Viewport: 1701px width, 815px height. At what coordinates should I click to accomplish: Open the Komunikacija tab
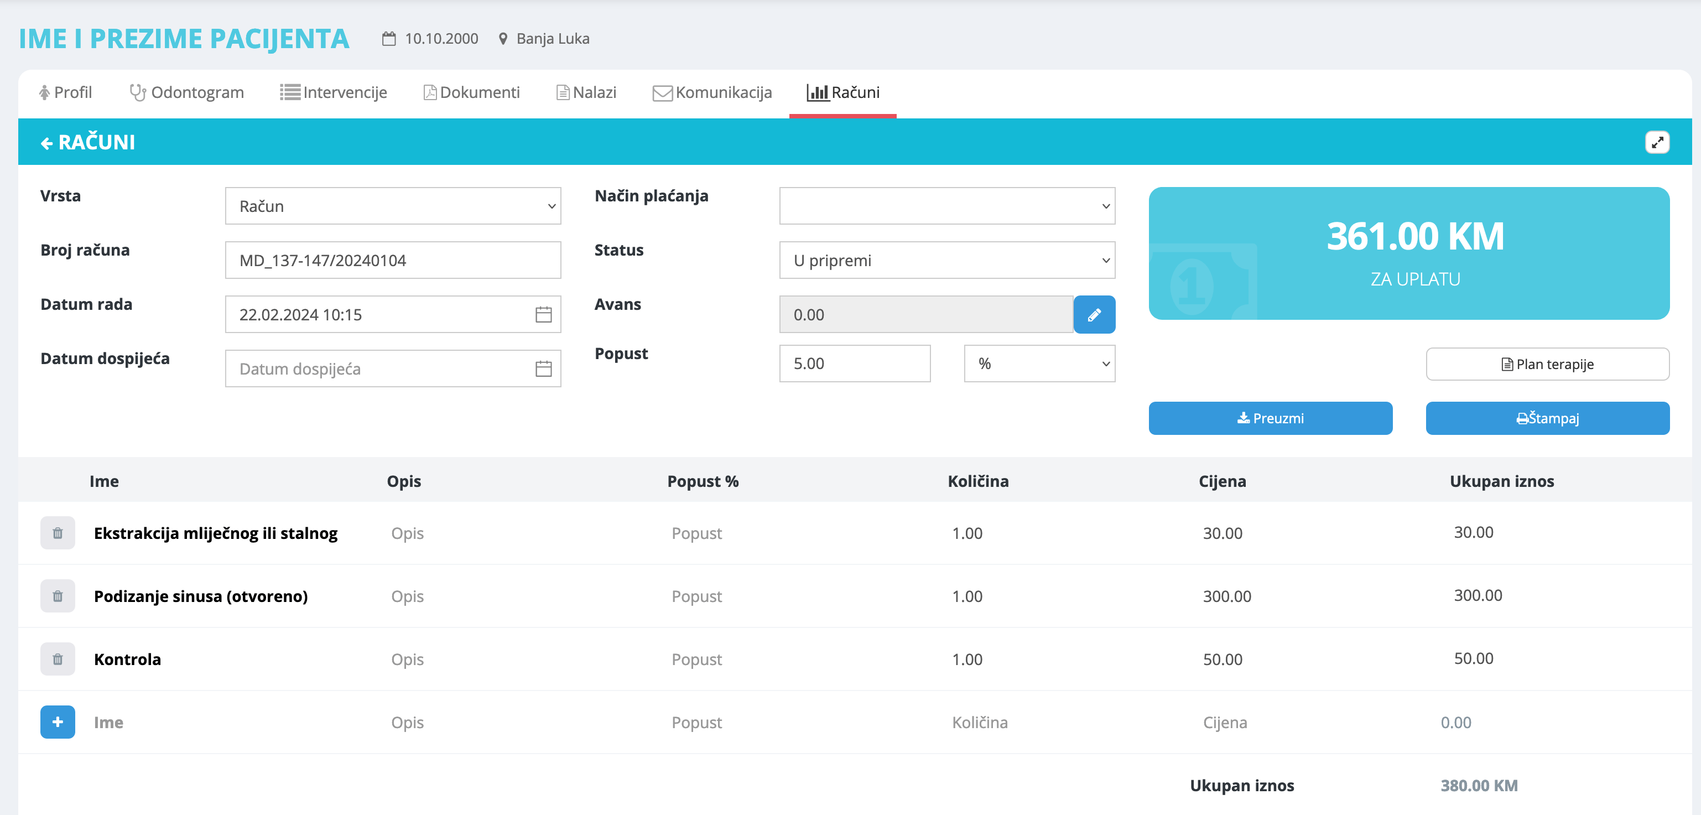pos(712,92)
